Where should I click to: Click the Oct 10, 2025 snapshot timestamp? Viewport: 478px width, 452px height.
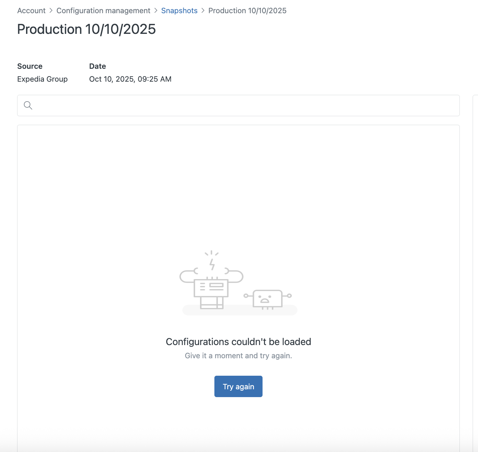coord(130,79)
